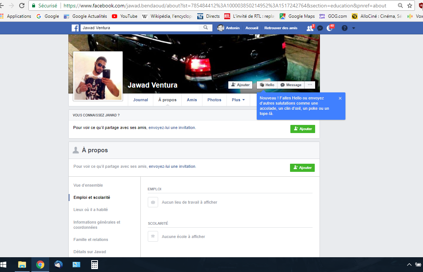This screenshot has height=272, width=423.
Task: Click the Message button
Action: tap(291, 85)
